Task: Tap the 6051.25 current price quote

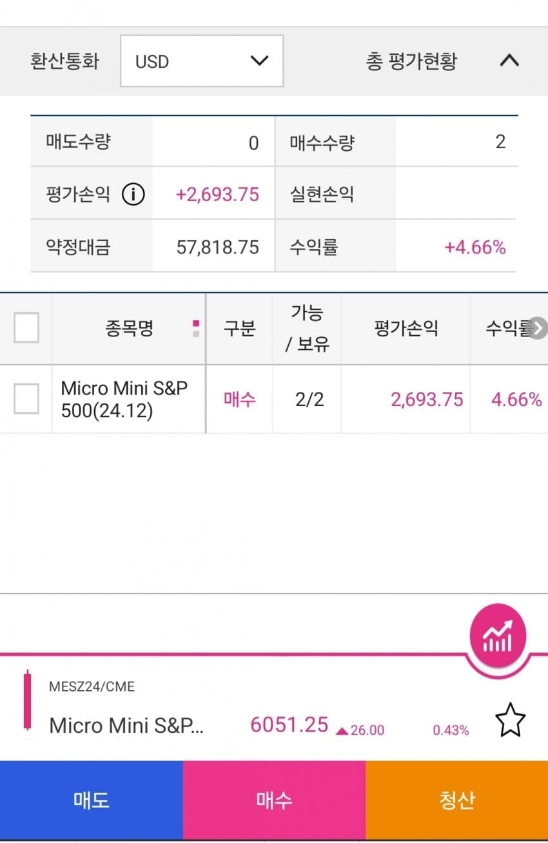Action: coord(289,725)
